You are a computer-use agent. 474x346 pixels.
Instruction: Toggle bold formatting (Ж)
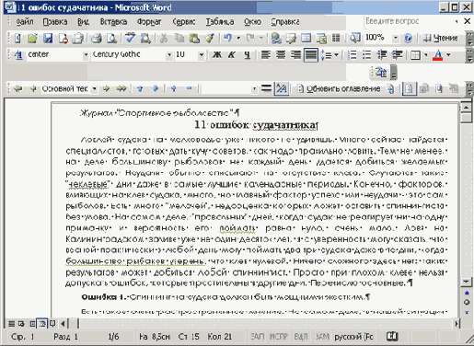click(217, 55)
